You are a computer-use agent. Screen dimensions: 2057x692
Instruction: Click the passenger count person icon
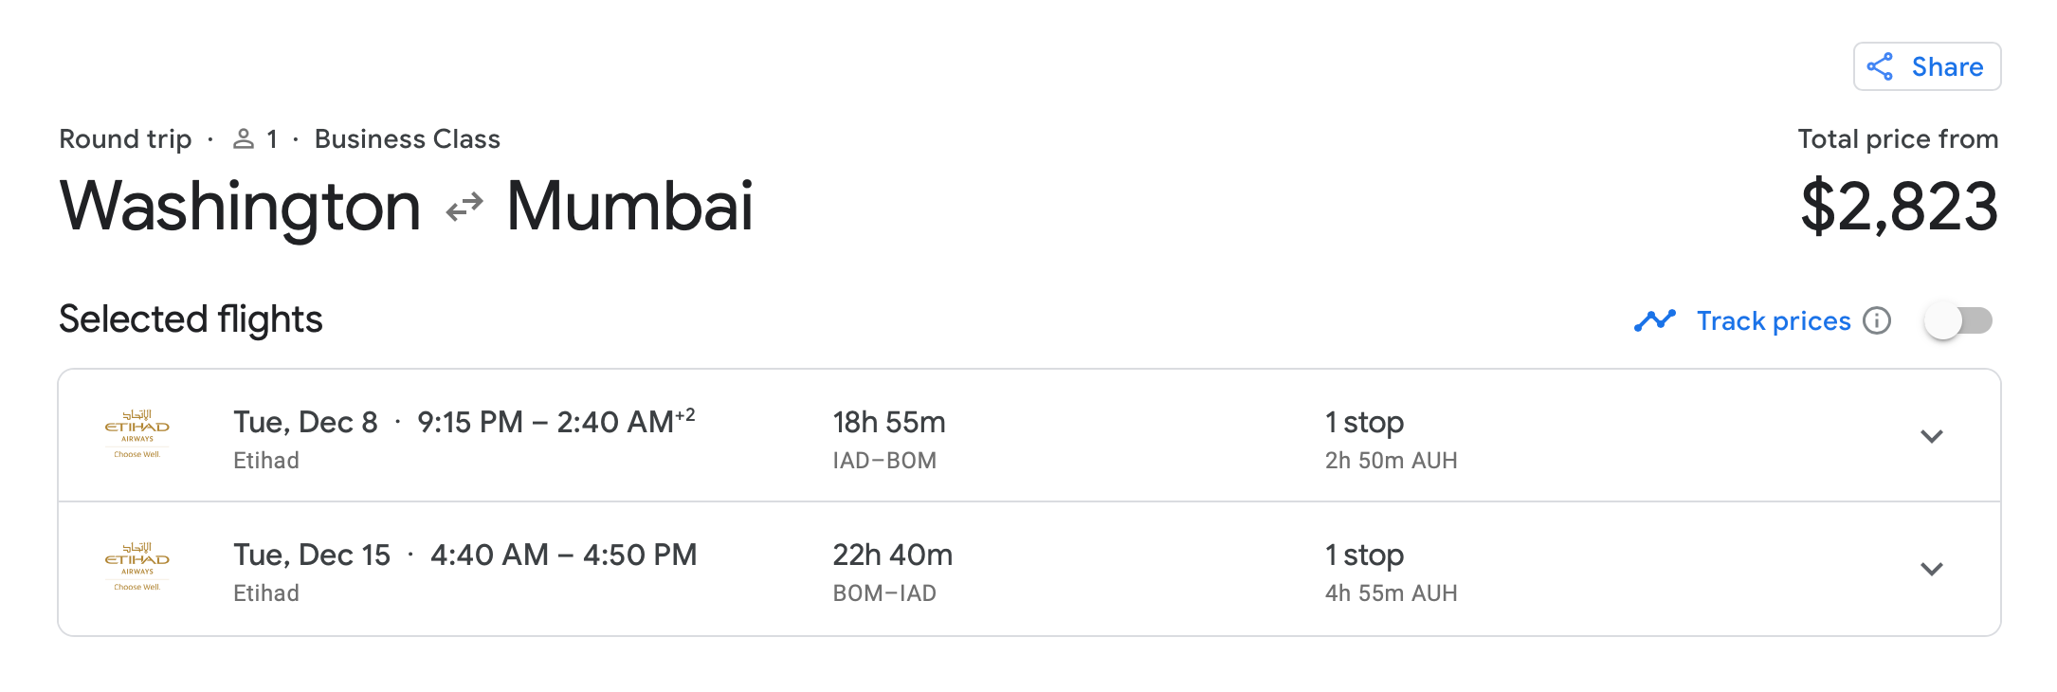pos(244,137)
